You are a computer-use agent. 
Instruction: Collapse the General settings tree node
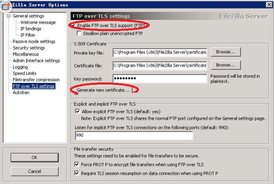tap(9, 16)
